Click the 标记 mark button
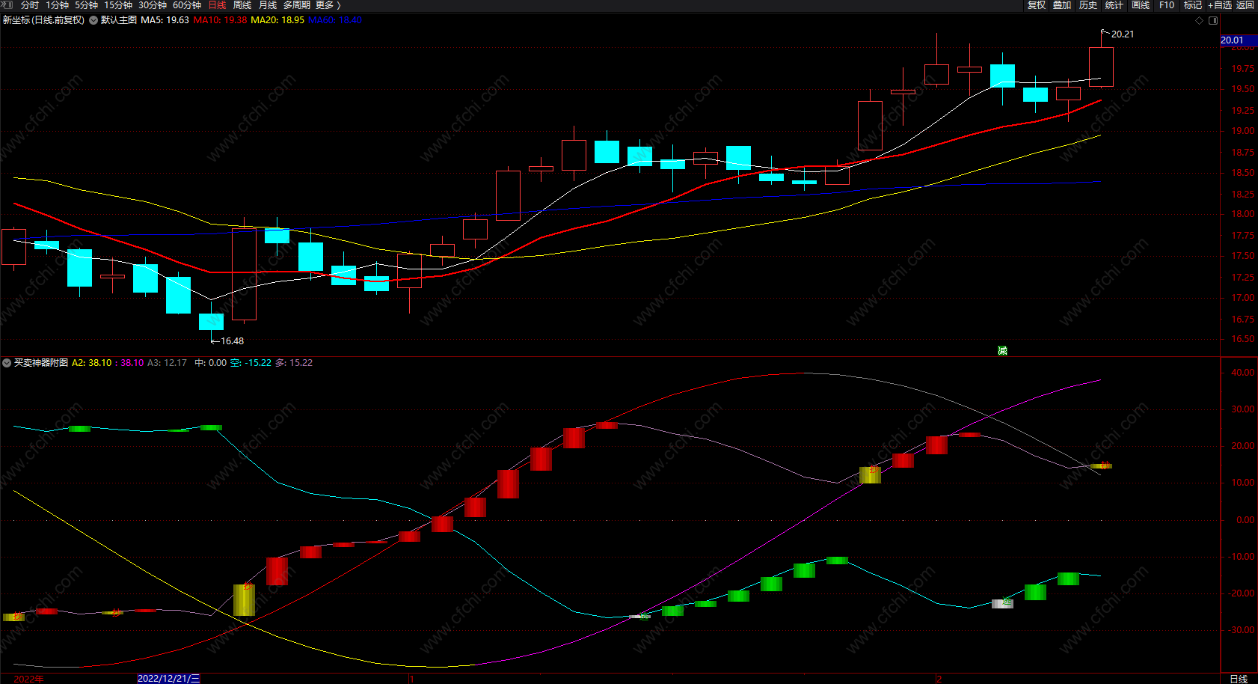Image resolution: width=1258 pixels, height=684 pixels. pos(1193,5)
